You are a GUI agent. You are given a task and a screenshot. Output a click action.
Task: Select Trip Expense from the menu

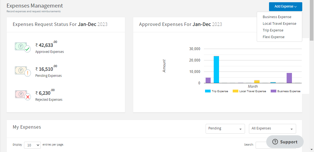273,30
